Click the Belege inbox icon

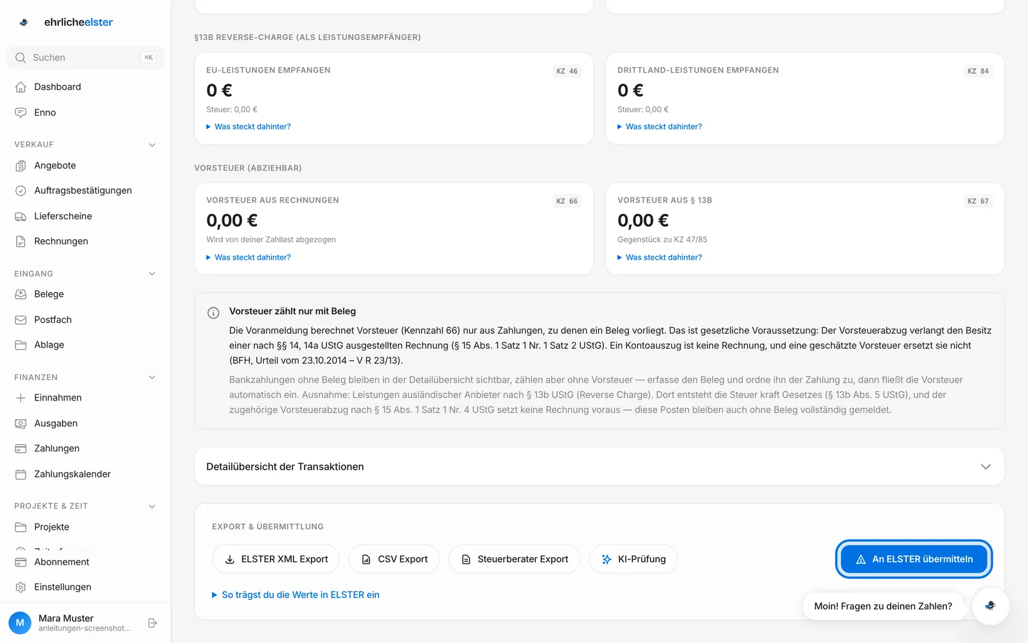[21, 294]
